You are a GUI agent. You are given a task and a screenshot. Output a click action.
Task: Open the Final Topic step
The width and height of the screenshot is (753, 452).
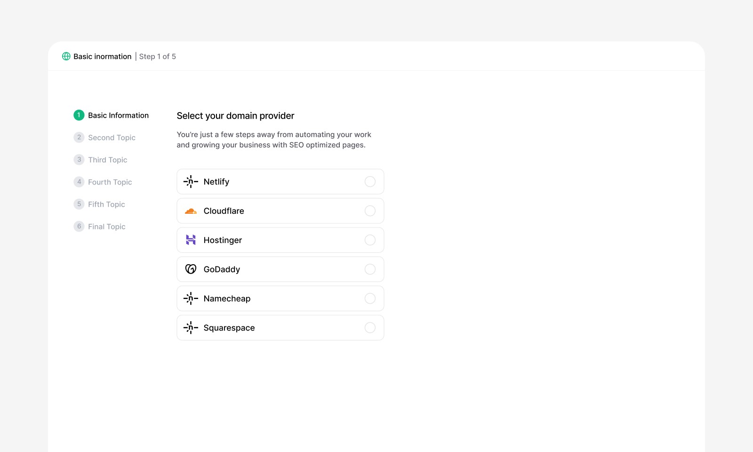pos(106,226)
